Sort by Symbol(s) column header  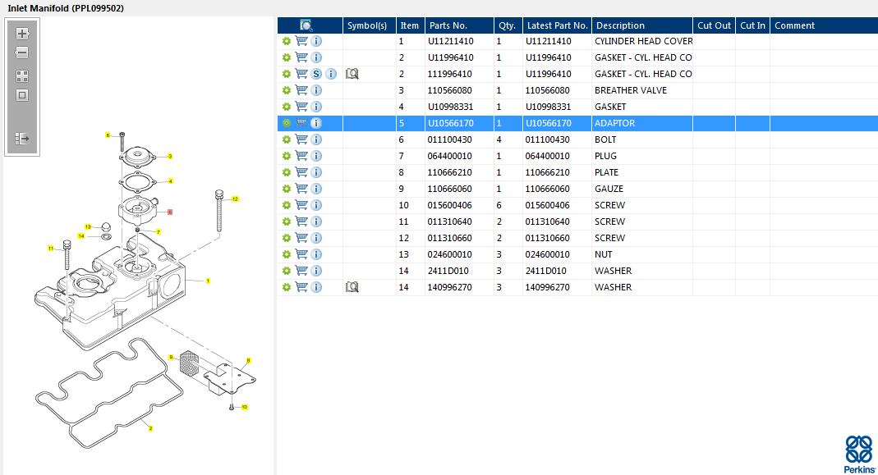pyautogui.click(x=369, y=25)
